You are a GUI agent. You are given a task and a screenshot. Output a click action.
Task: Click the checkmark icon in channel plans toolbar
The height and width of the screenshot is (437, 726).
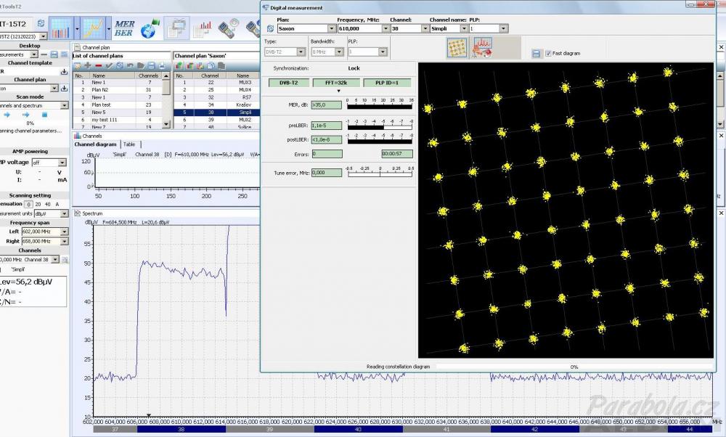(x=110, y=66)
